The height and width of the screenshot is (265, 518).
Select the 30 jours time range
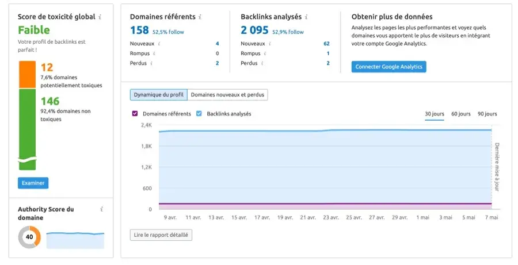(435, 114)
